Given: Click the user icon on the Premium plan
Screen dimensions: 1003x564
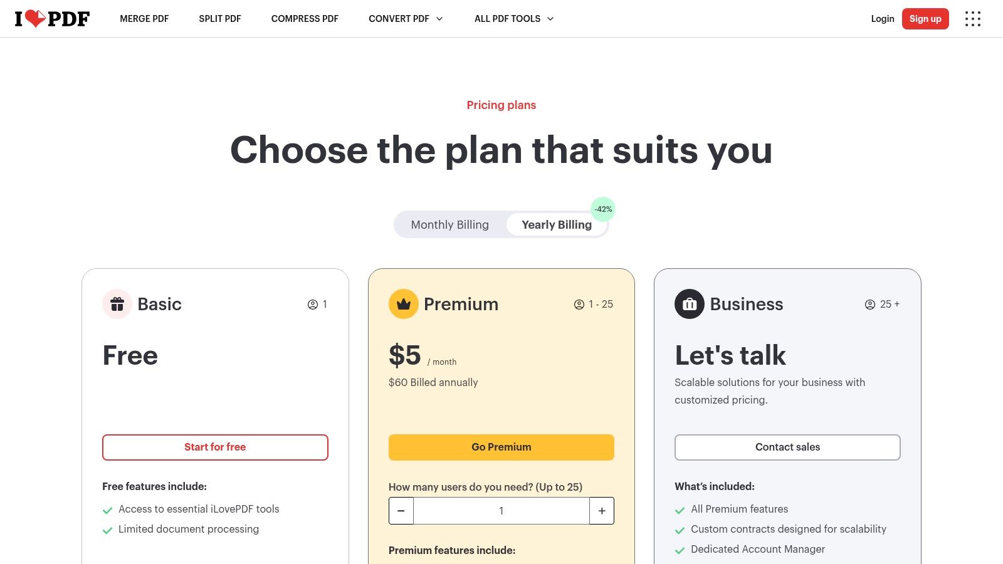Looking at the screenshot, I should 579,305.
